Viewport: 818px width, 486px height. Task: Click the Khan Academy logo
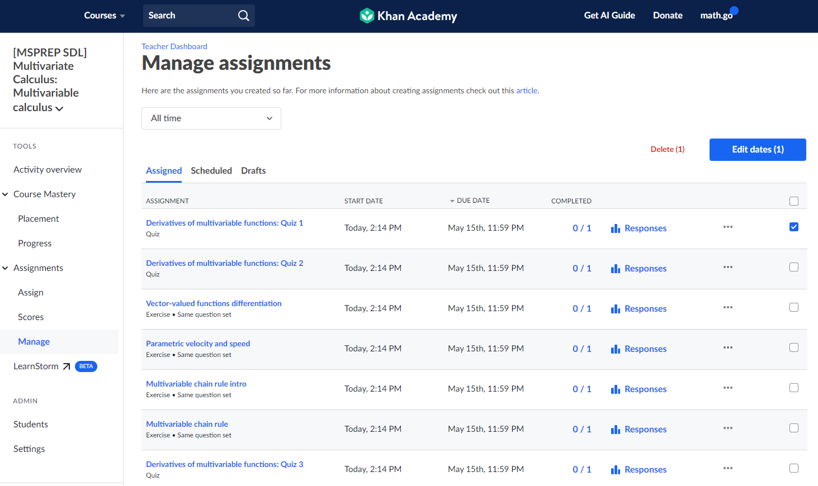[x=408, y=16]
